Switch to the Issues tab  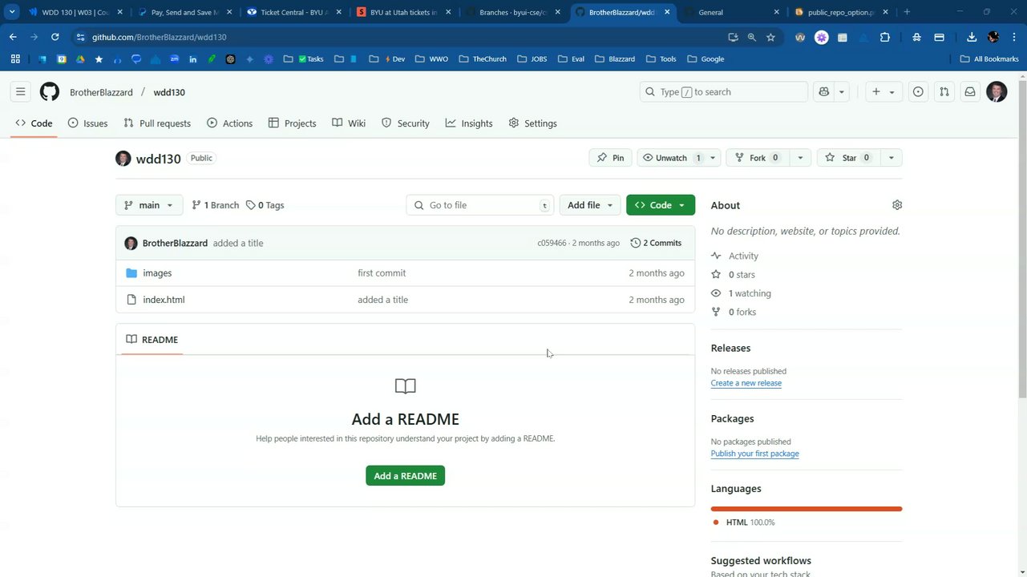87,123
